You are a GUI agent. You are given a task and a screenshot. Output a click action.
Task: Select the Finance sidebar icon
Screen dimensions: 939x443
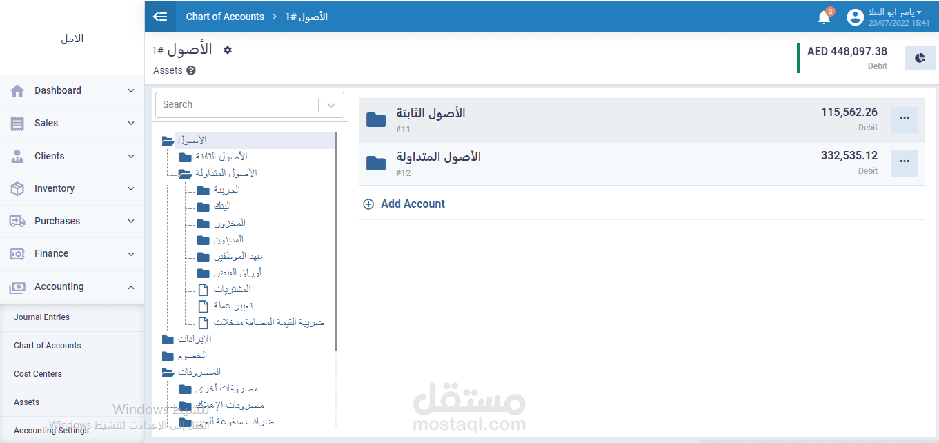17,253
